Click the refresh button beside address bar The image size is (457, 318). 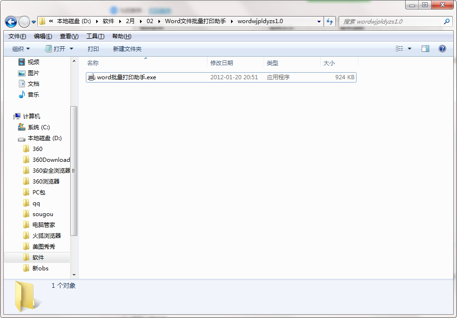coord(330,22)
